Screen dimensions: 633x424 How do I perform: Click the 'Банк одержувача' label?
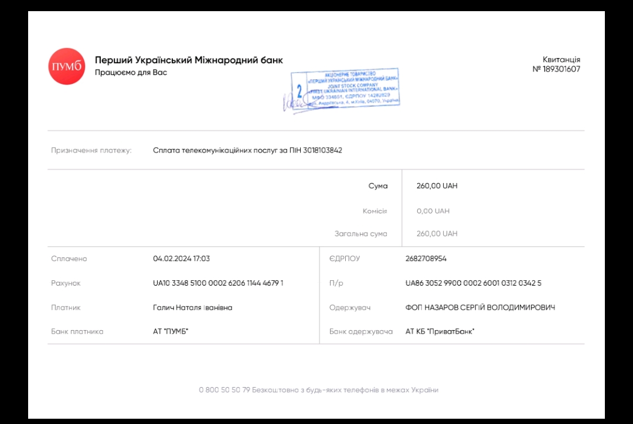pyautogui.click(x=361, y=331)
